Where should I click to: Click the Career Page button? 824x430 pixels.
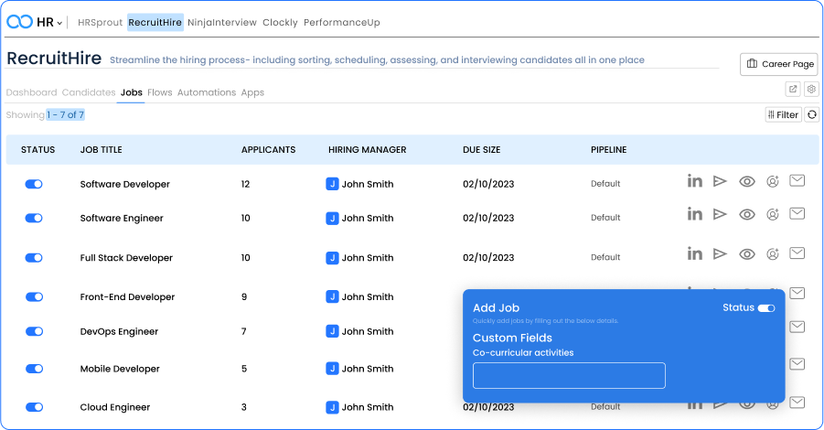point(778,64)
